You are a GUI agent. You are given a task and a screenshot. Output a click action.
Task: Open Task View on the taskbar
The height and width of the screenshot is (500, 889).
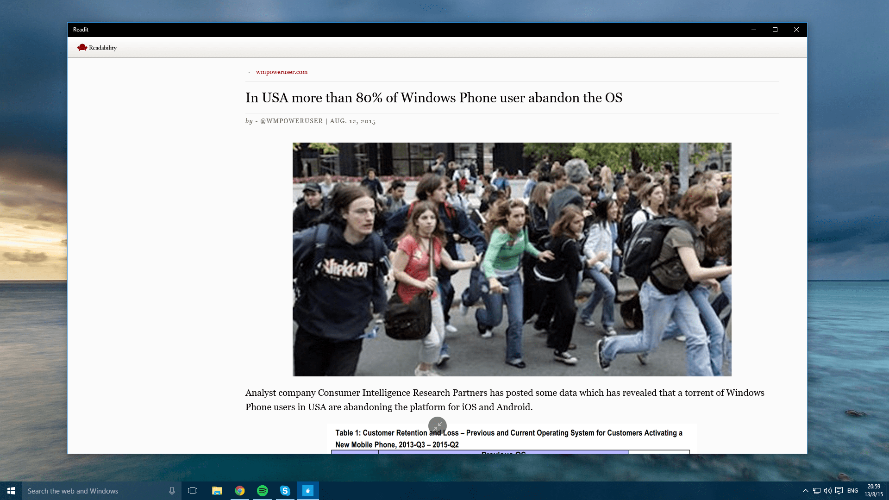[x=193, y=491]
